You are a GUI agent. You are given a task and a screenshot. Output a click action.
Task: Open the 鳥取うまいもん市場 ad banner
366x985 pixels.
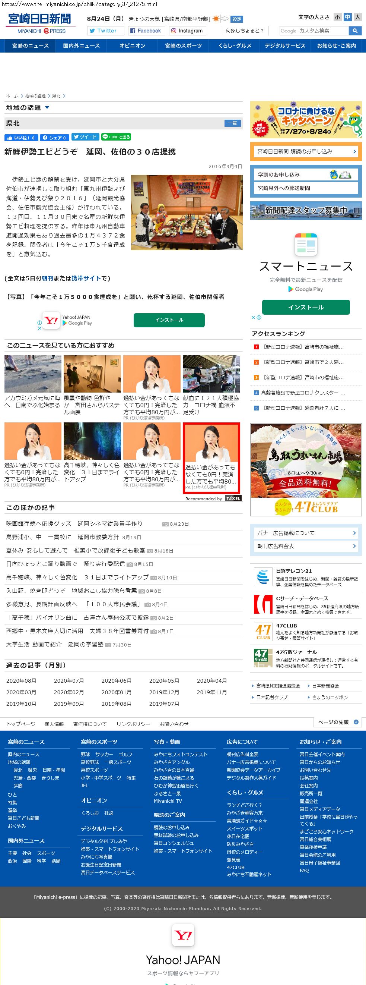[306, 469]
